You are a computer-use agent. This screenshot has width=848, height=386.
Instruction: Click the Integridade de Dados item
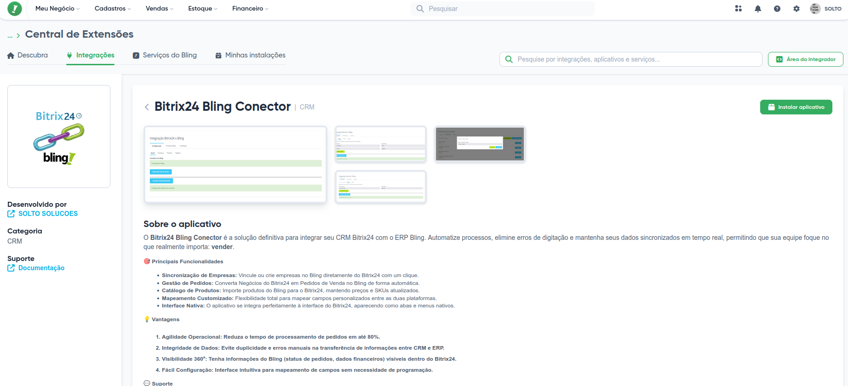[x=303, y=348]
